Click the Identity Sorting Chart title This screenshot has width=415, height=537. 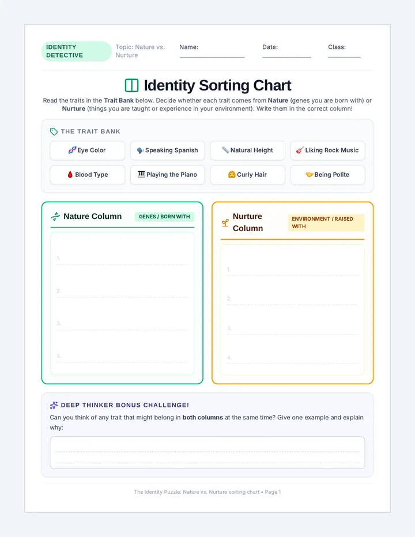[217, 85]
